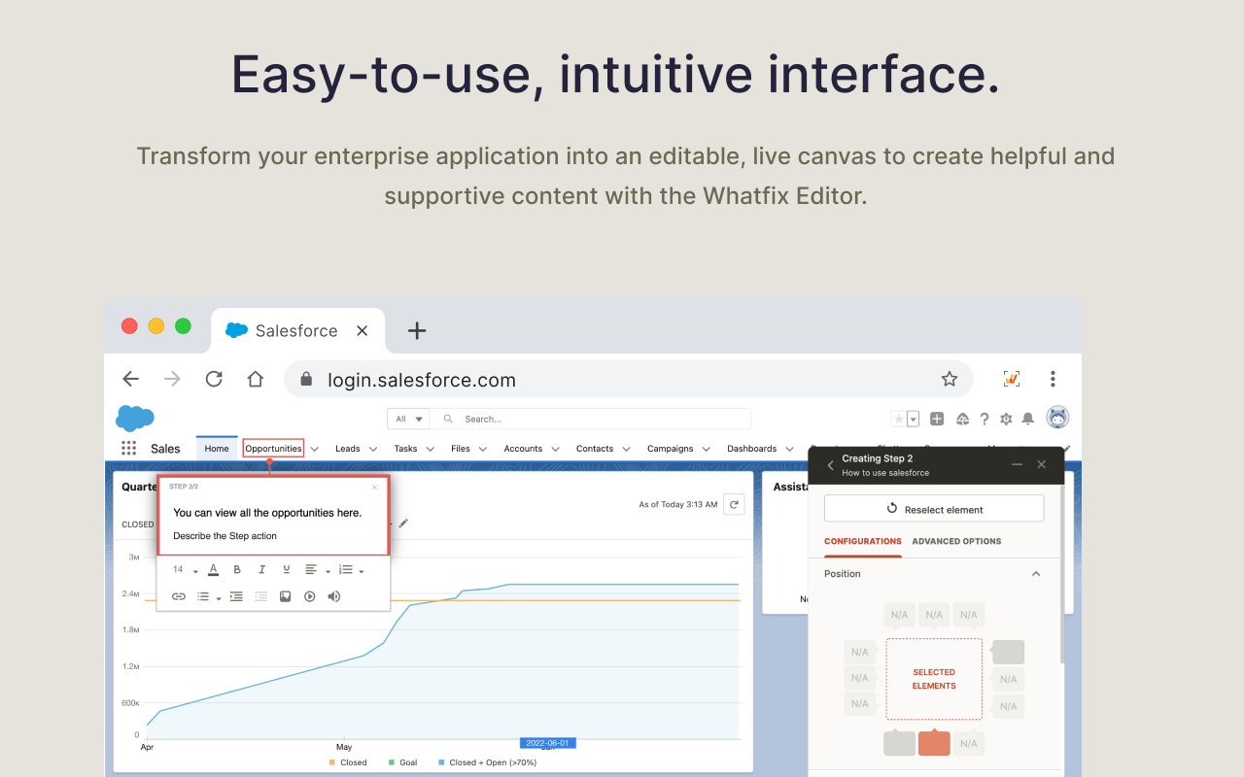Toggle bold formatting in step editor
Viewport: 1244px width, 777px height.
pyautogui.click(x=237, y=570)
